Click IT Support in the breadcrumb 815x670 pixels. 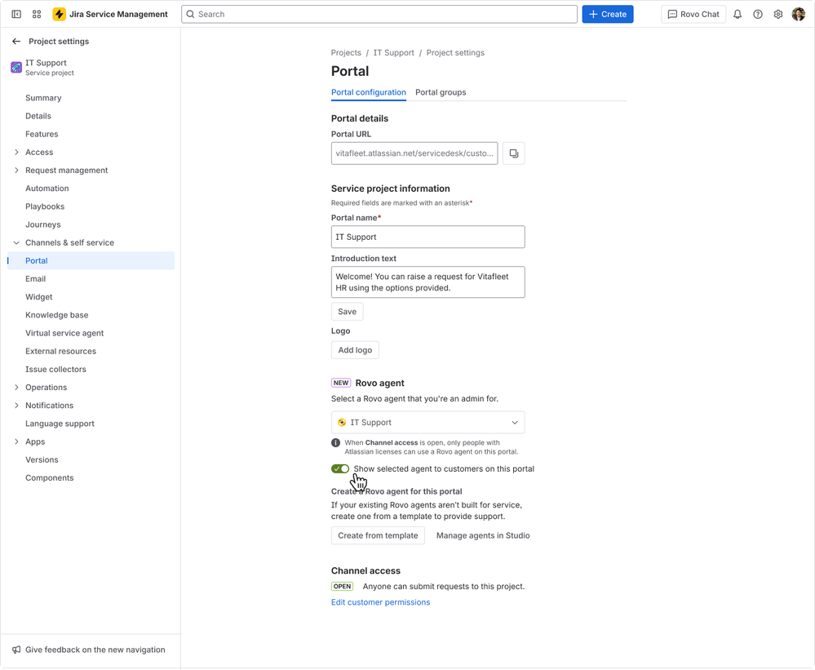(x=393, y=53)
